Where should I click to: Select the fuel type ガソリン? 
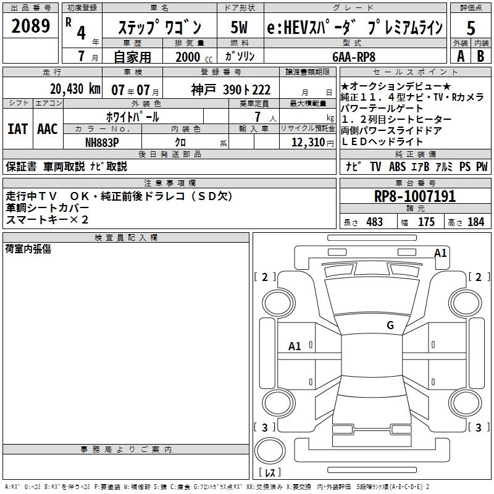240,56
